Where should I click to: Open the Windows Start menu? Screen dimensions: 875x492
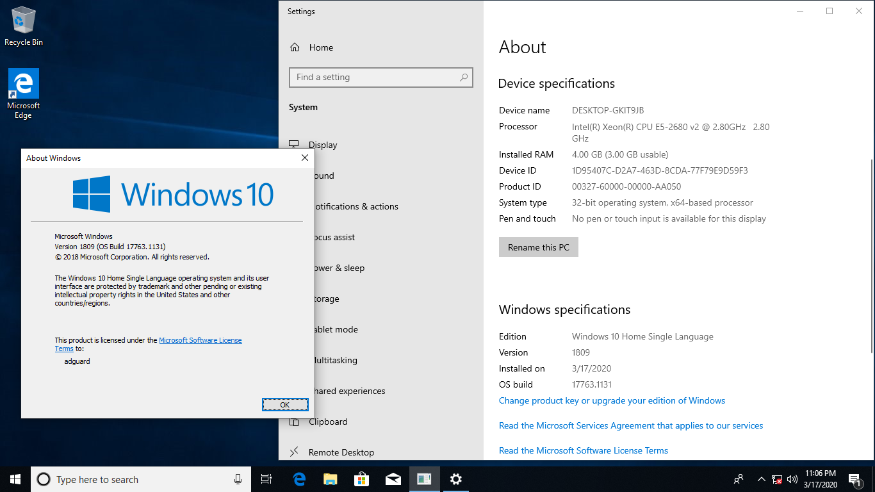click(15, 479)
